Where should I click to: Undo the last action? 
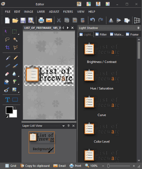tap(92, 20)
